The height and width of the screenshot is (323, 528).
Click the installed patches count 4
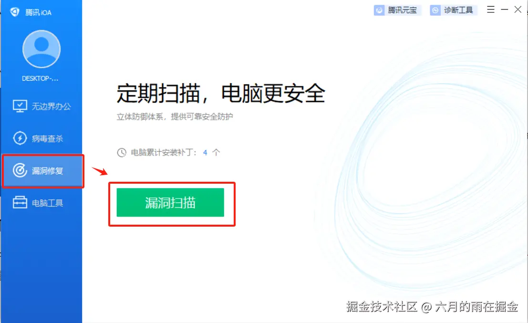pyautogui.click(x=205, y=153)
